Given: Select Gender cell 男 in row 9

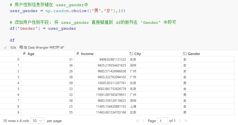Looking at the screenshot, I should pos(208,112).
